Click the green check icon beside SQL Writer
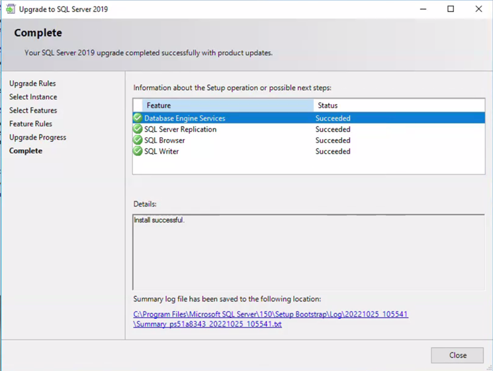493x371 pixels. click(x=138, y=151)
